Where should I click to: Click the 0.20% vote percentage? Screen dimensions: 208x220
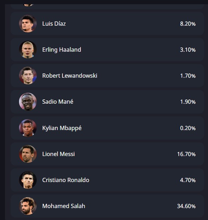(x=188, y=128)
